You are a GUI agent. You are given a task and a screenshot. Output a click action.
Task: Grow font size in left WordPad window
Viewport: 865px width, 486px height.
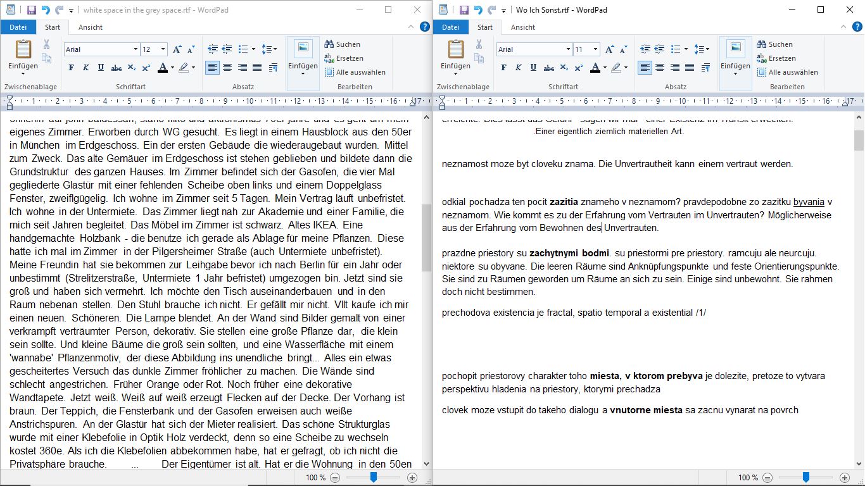[177, 49]
